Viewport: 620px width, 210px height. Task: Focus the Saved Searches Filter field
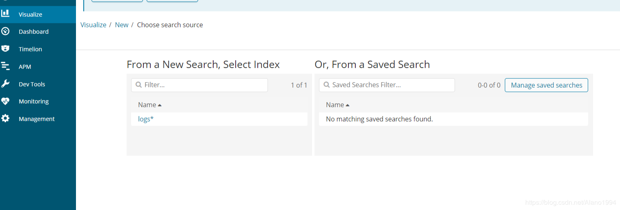coord(387,85)
